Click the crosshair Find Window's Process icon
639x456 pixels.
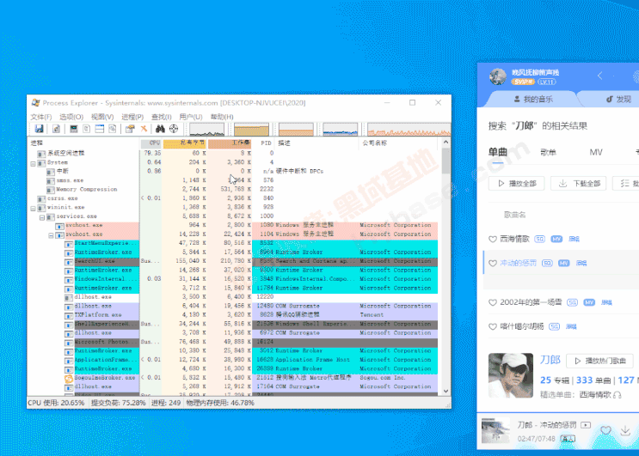(174, 129)
